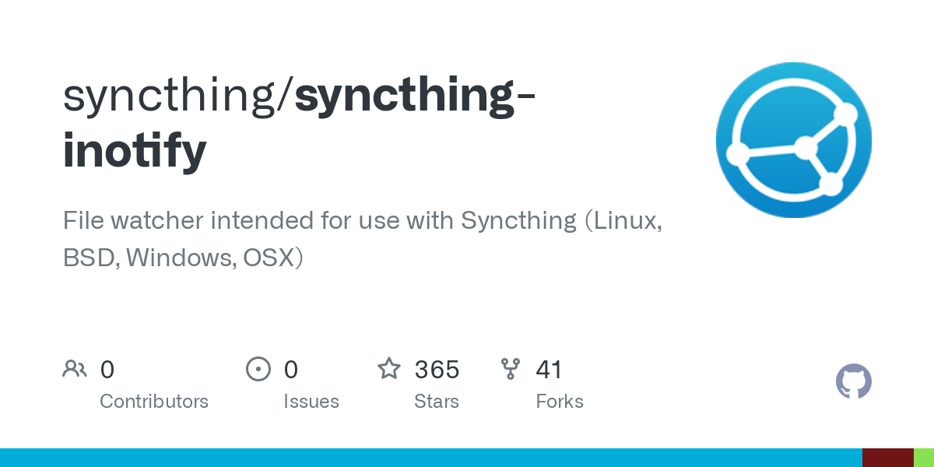The width and height of the screenshot is (934, 467).
Task: Select the dark red language bar segment
Action: click(887, 458)
